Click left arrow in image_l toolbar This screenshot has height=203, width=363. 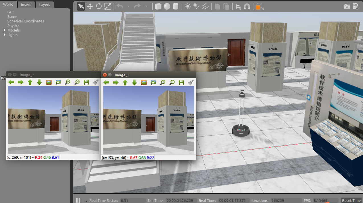coord(106,82)
